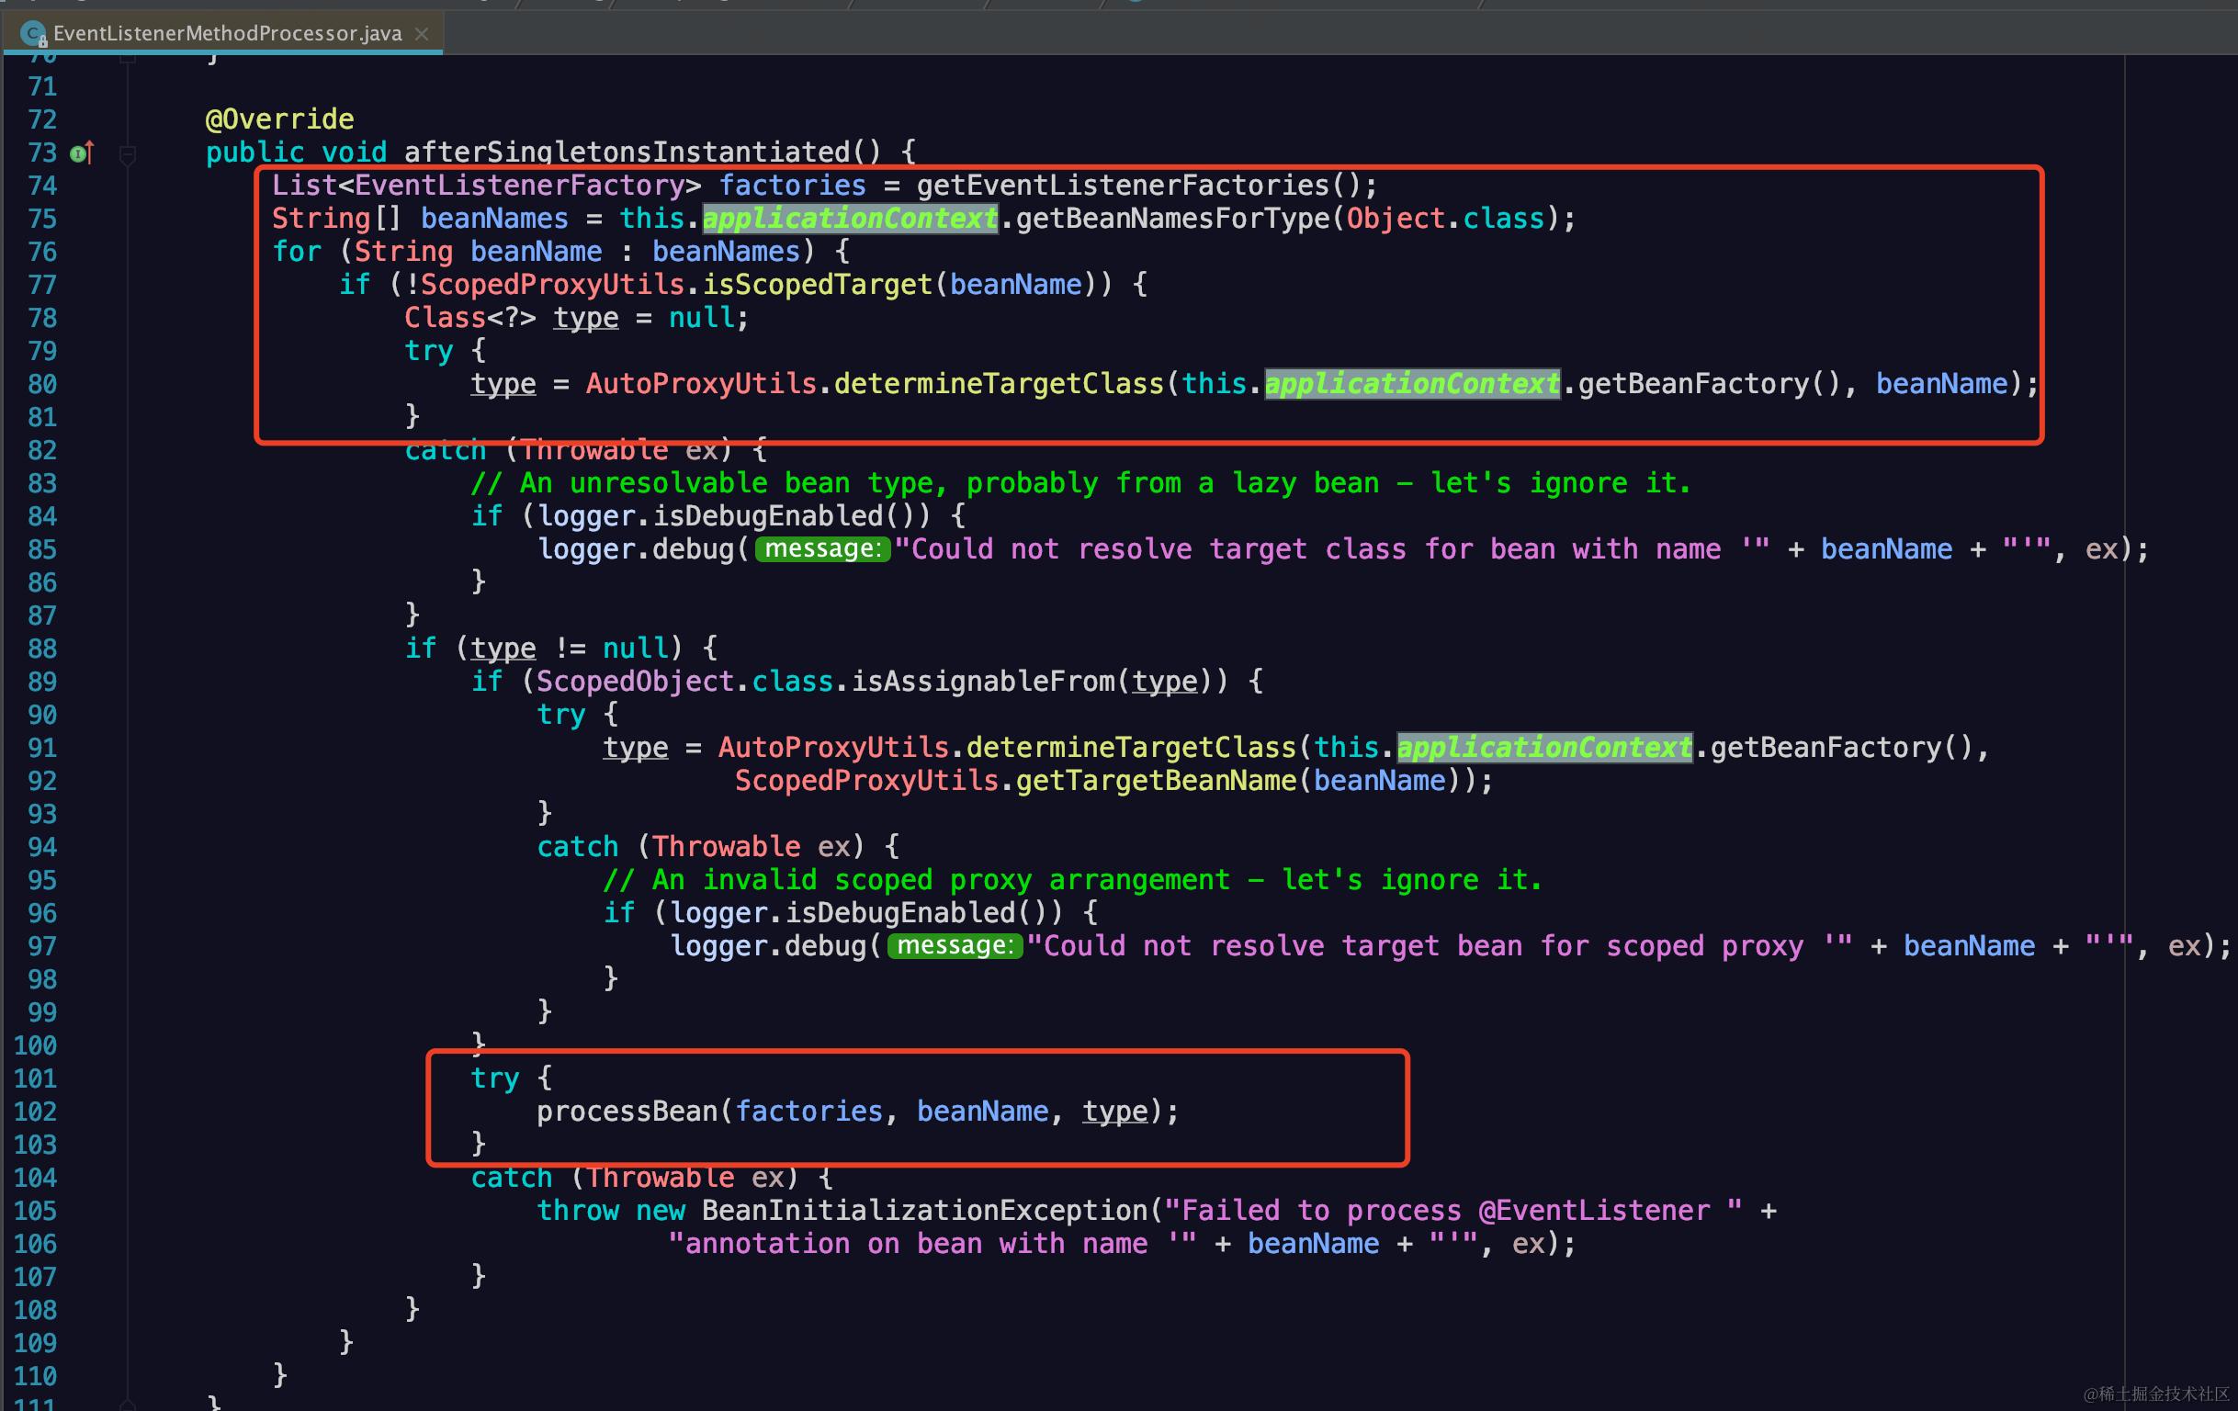The image size is (2238, 1411).
Task: Click the fold marker at the top near line 70
Action: [129, 59]
